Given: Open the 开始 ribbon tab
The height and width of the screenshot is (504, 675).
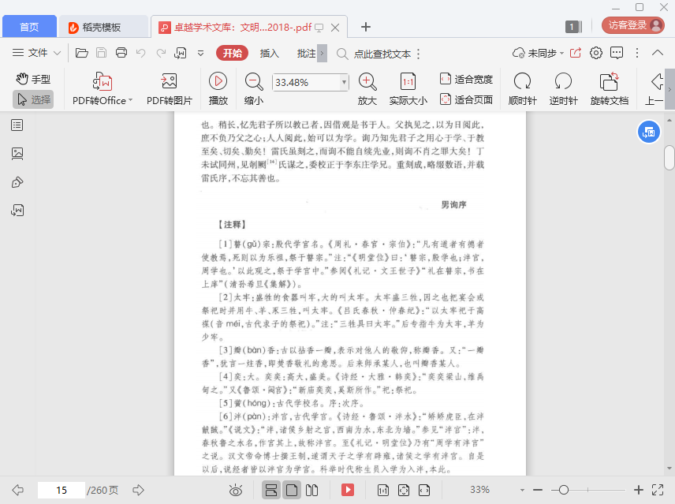Looking at the screenshot, I should click(x=233, y=53).
